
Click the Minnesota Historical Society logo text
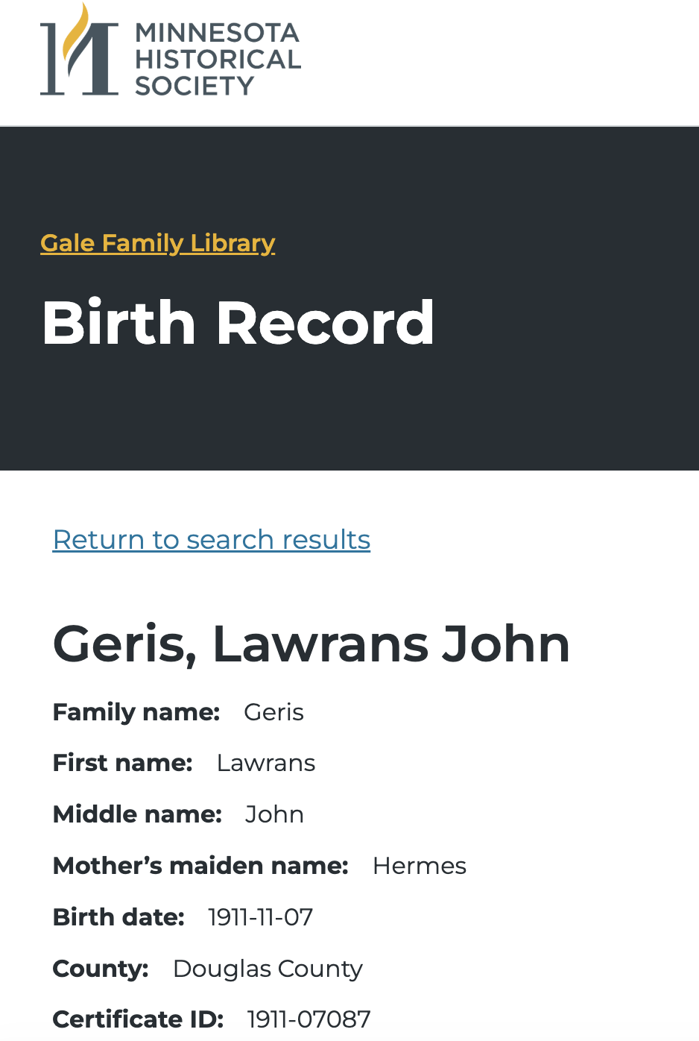coord(217,60)
